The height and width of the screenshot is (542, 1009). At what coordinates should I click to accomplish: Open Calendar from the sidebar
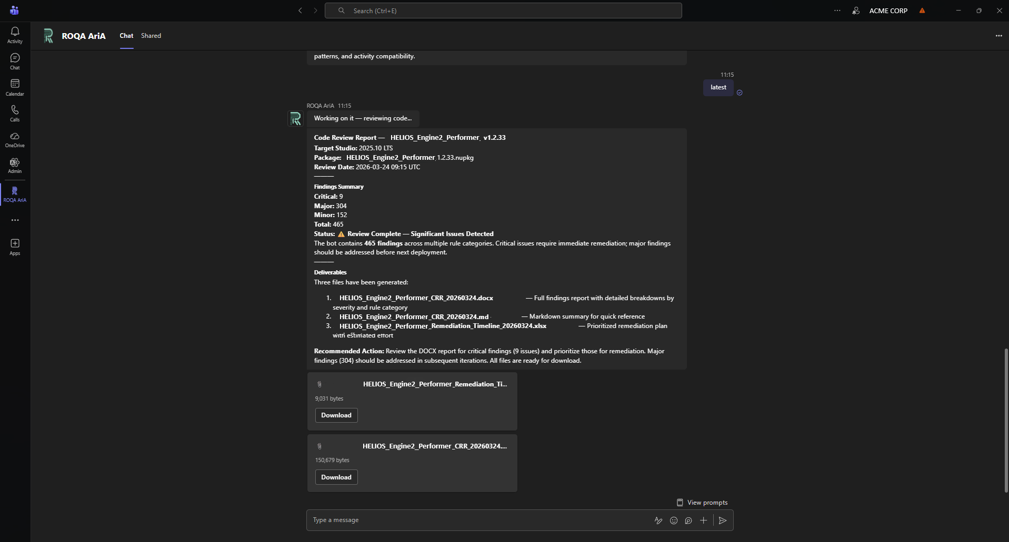pyautogui.click(x=15, y=87)
